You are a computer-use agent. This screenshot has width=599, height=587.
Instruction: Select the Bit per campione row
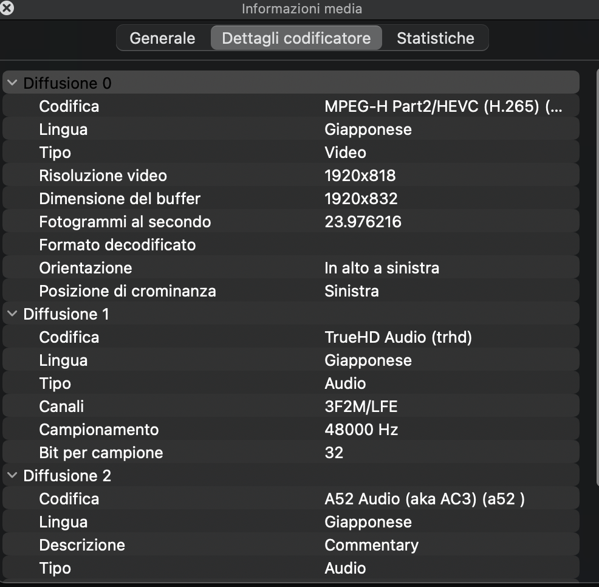pyautogui.click(x=290, y=453)
